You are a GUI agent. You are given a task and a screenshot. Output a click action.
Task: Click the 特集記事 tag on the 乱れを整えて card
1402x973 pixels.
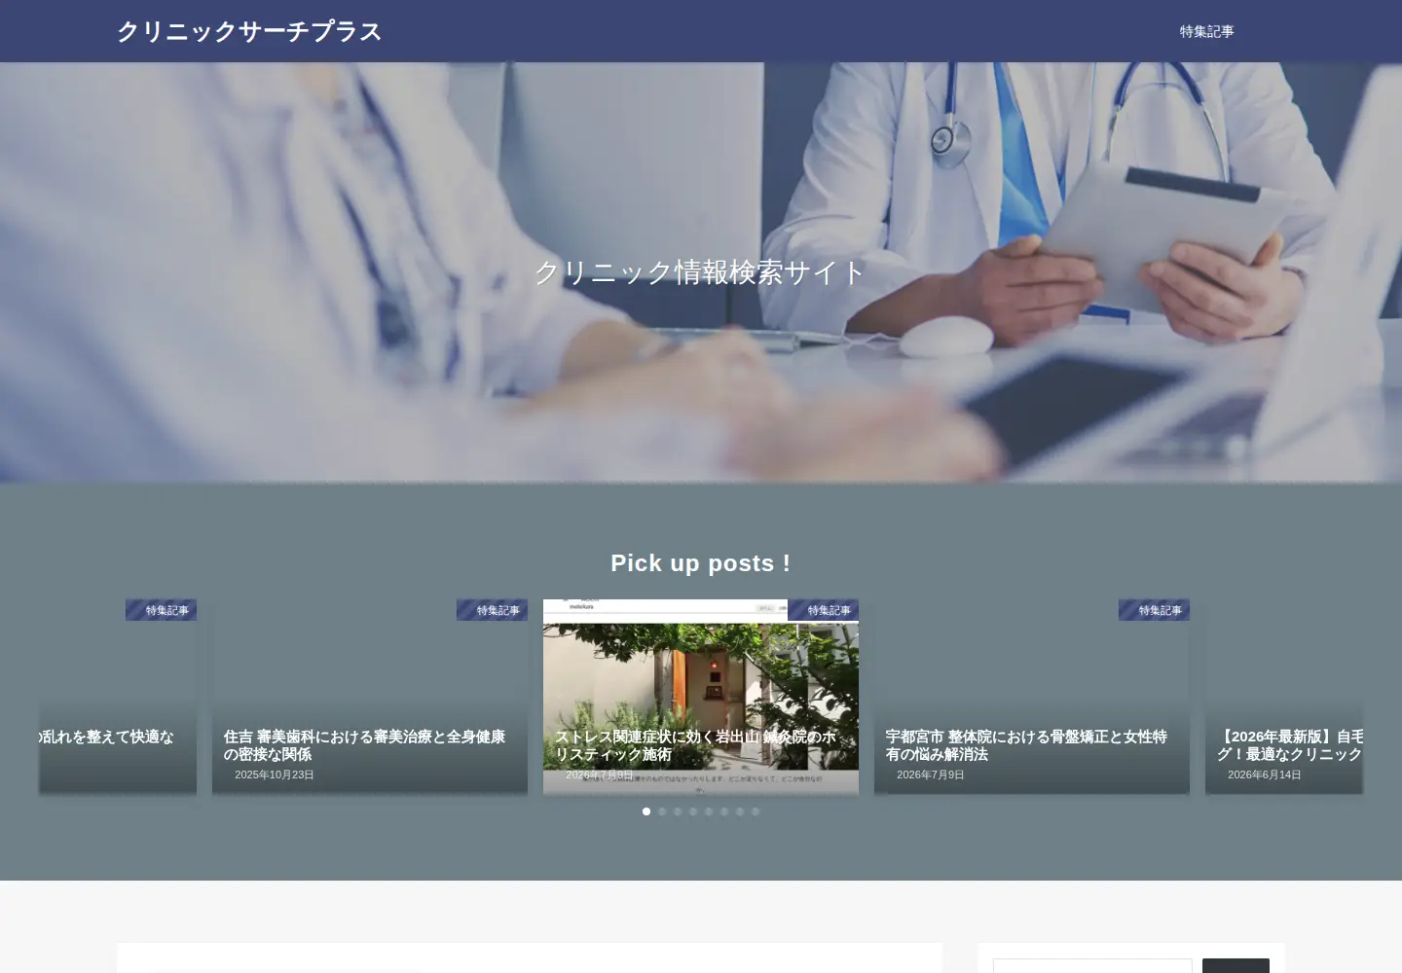(162, 610)
